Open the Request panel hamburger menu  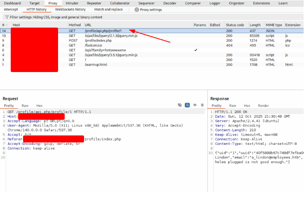(202, 105)
